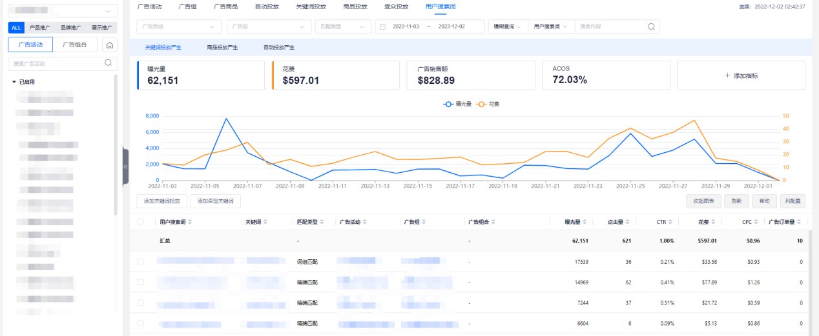Switch to the 广告活动 top tab
819x336 pixels.
click(150, 6)
